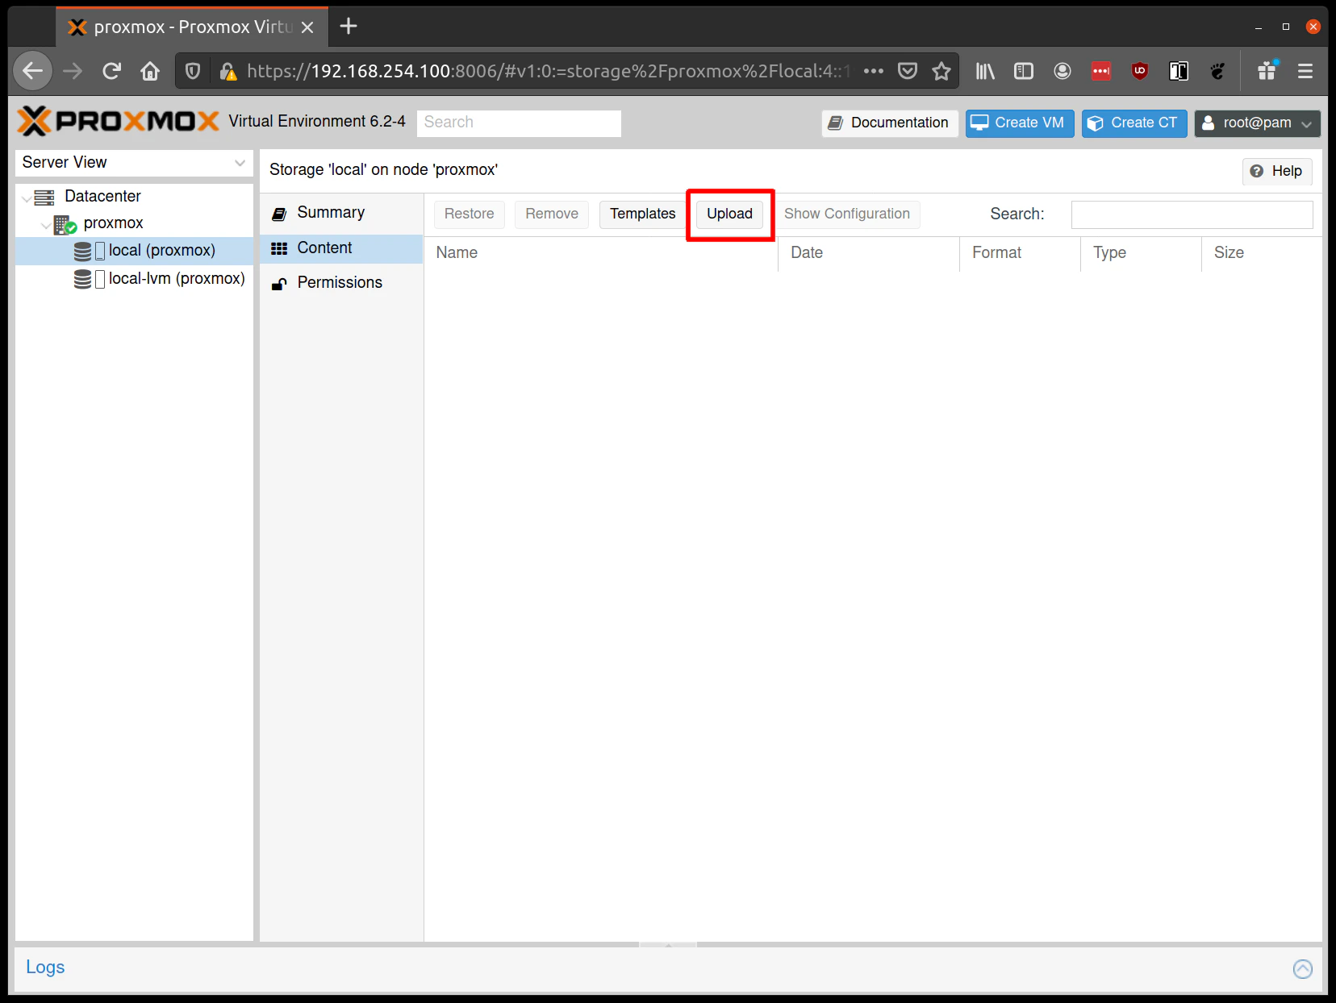Screen dimensions: 1336x1003
Task: Open the uBlock Origin extension icon
Action: coord(1140,71)
